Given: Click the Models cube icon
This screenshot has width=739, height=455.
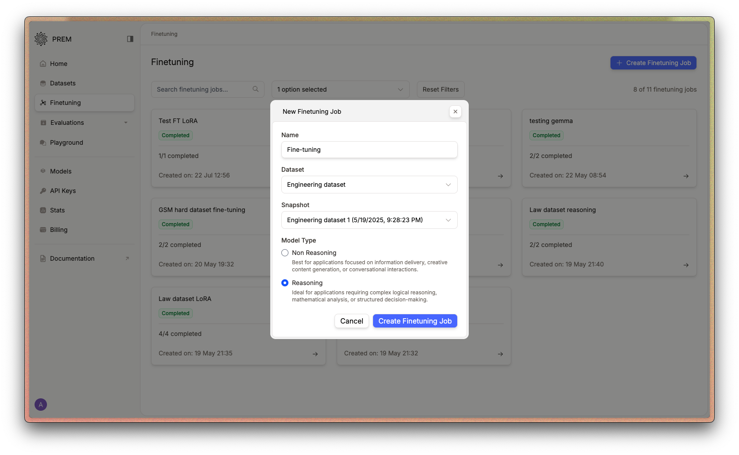Looking at the screenshot, I should click(43, 171).
